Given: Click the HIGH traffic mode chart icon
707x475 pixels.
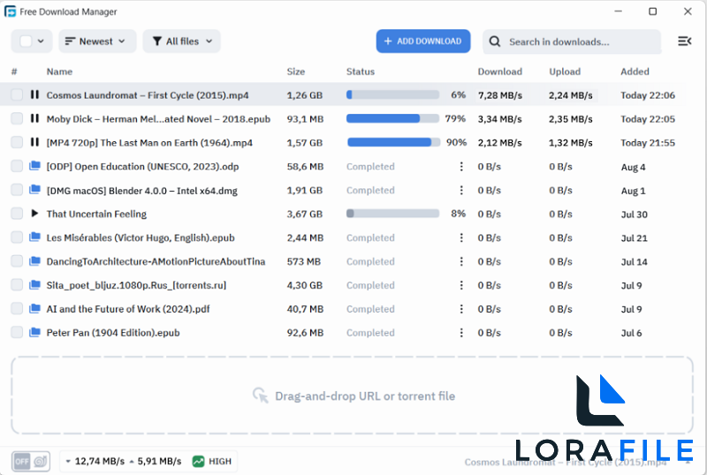Looking at the screenshot, I should [198, 461].
